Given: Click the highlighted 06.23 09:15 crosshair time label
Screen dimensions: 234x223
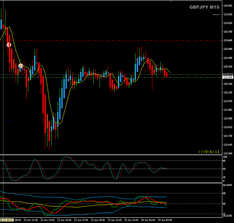Looking at the screenshot, I should tap(7, 220).
